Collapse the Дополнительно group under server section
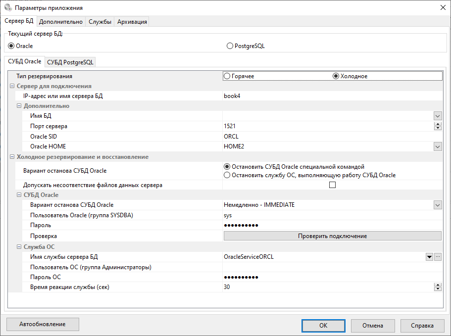This screenshot has height=336, width=451. click(x=19, y=106)
